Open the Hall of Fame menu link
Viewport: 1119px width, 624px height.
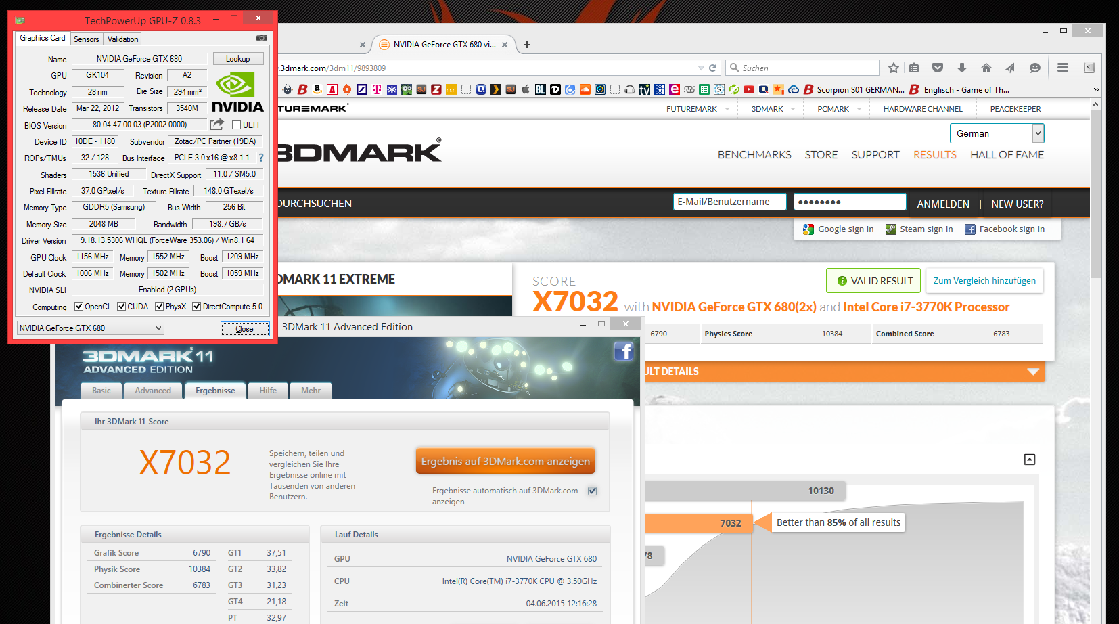click(1007, 154)
